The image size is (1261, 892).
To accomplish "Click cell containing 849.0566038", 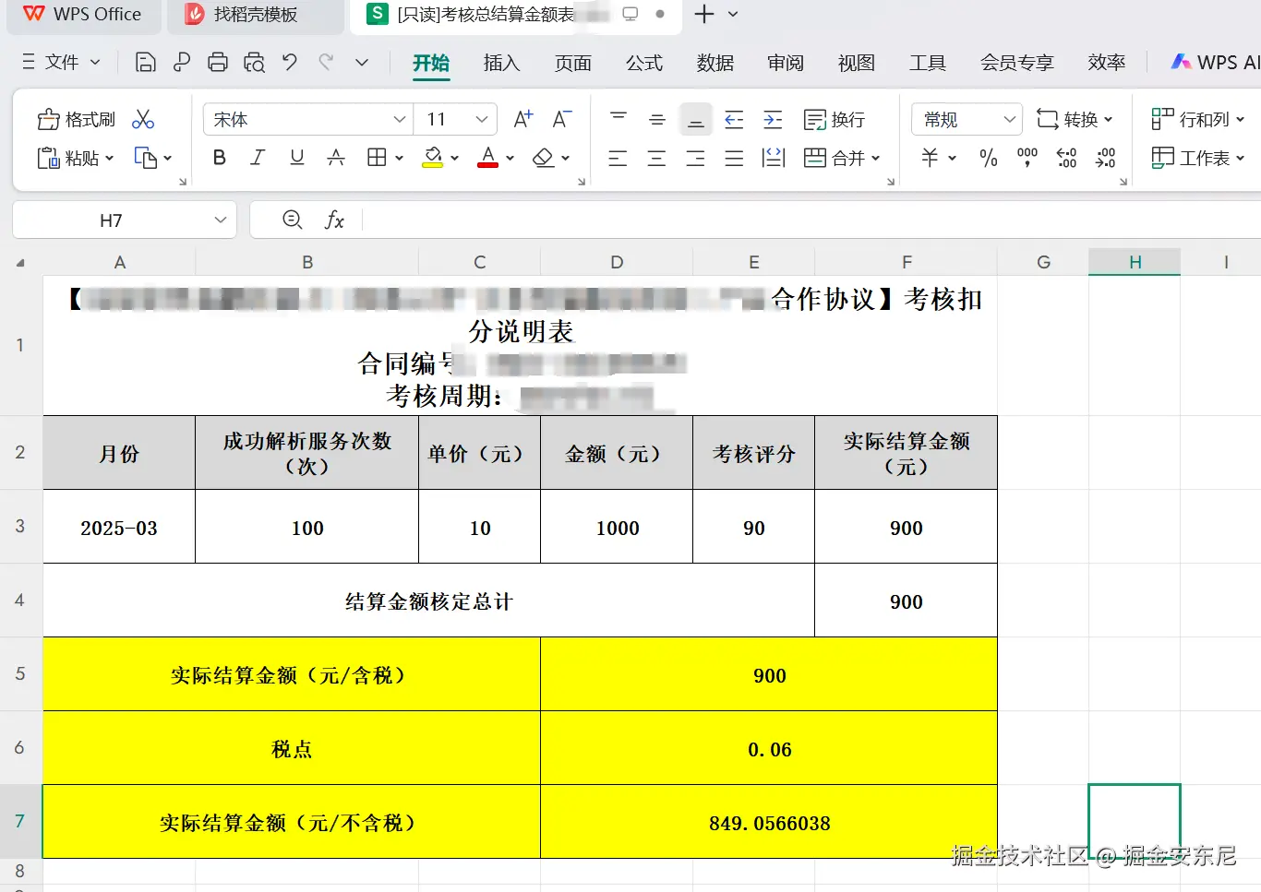I will click(769, 822).
